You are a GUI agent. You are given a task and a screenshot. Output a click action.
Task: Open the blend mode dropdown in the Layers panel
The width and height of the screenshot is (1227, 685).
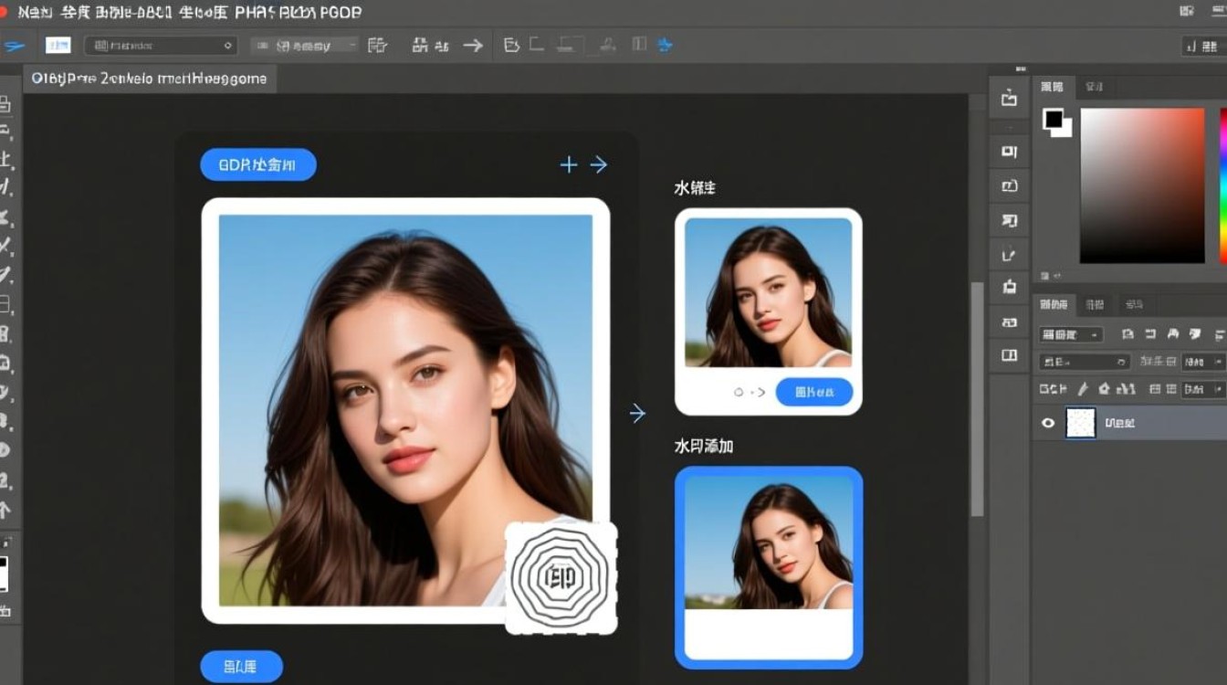1070,335
